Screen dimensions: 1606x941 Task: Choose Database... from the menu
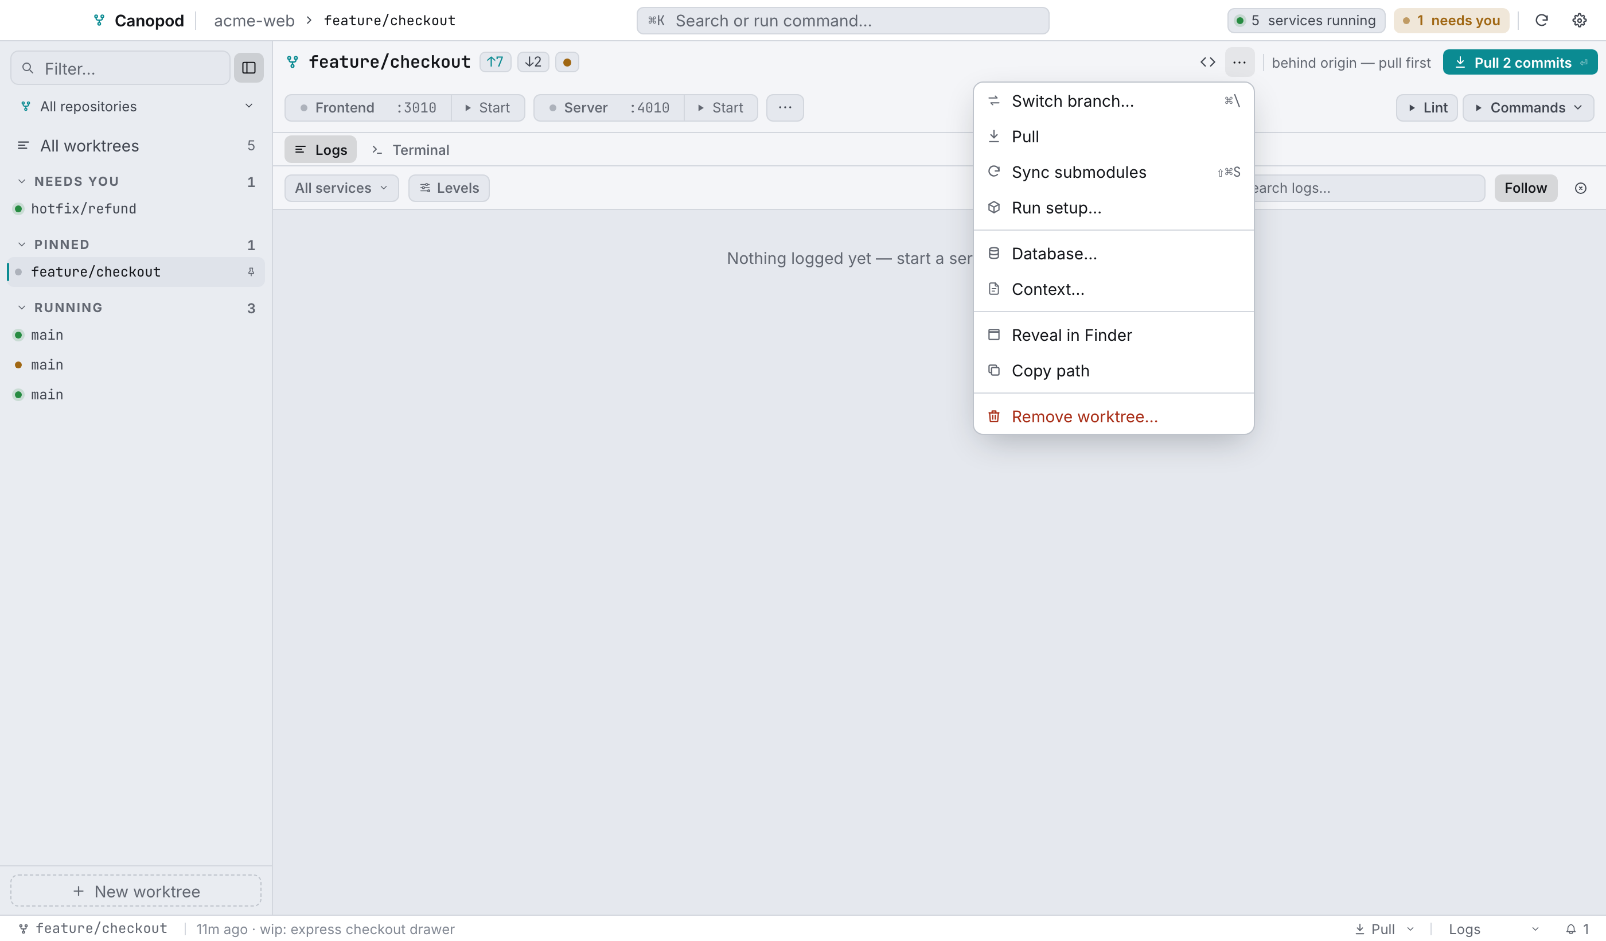(1113, 254)
